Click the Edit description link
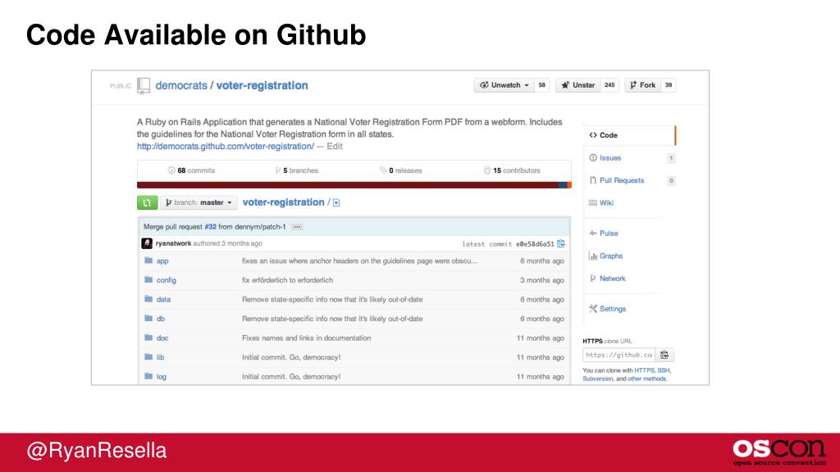This screenshot has width=840, height=472. 335,146
